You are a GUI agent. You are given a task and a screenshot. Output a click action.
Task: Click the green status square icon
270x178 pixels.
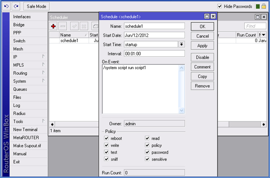tap(258, 6)
